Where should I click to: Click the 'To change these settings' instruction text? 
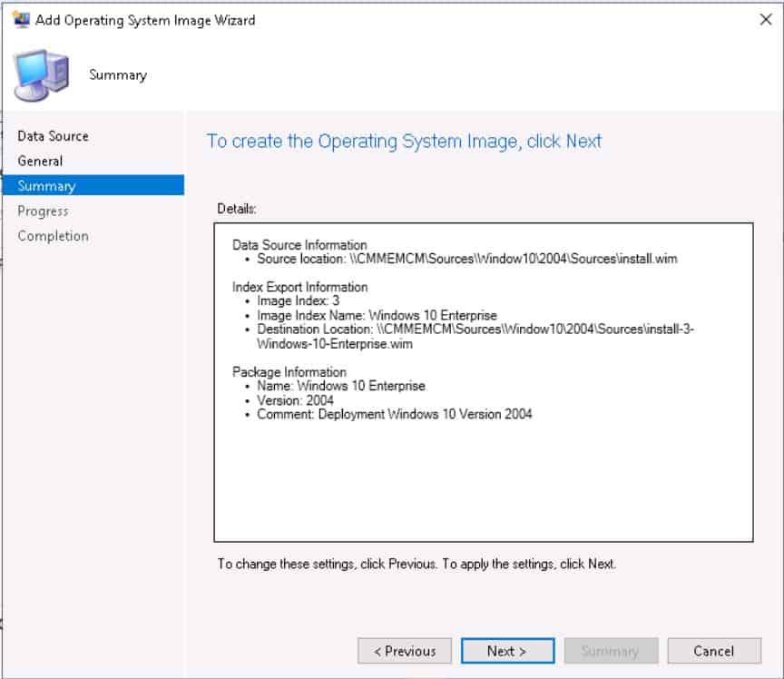pos(416,564)
